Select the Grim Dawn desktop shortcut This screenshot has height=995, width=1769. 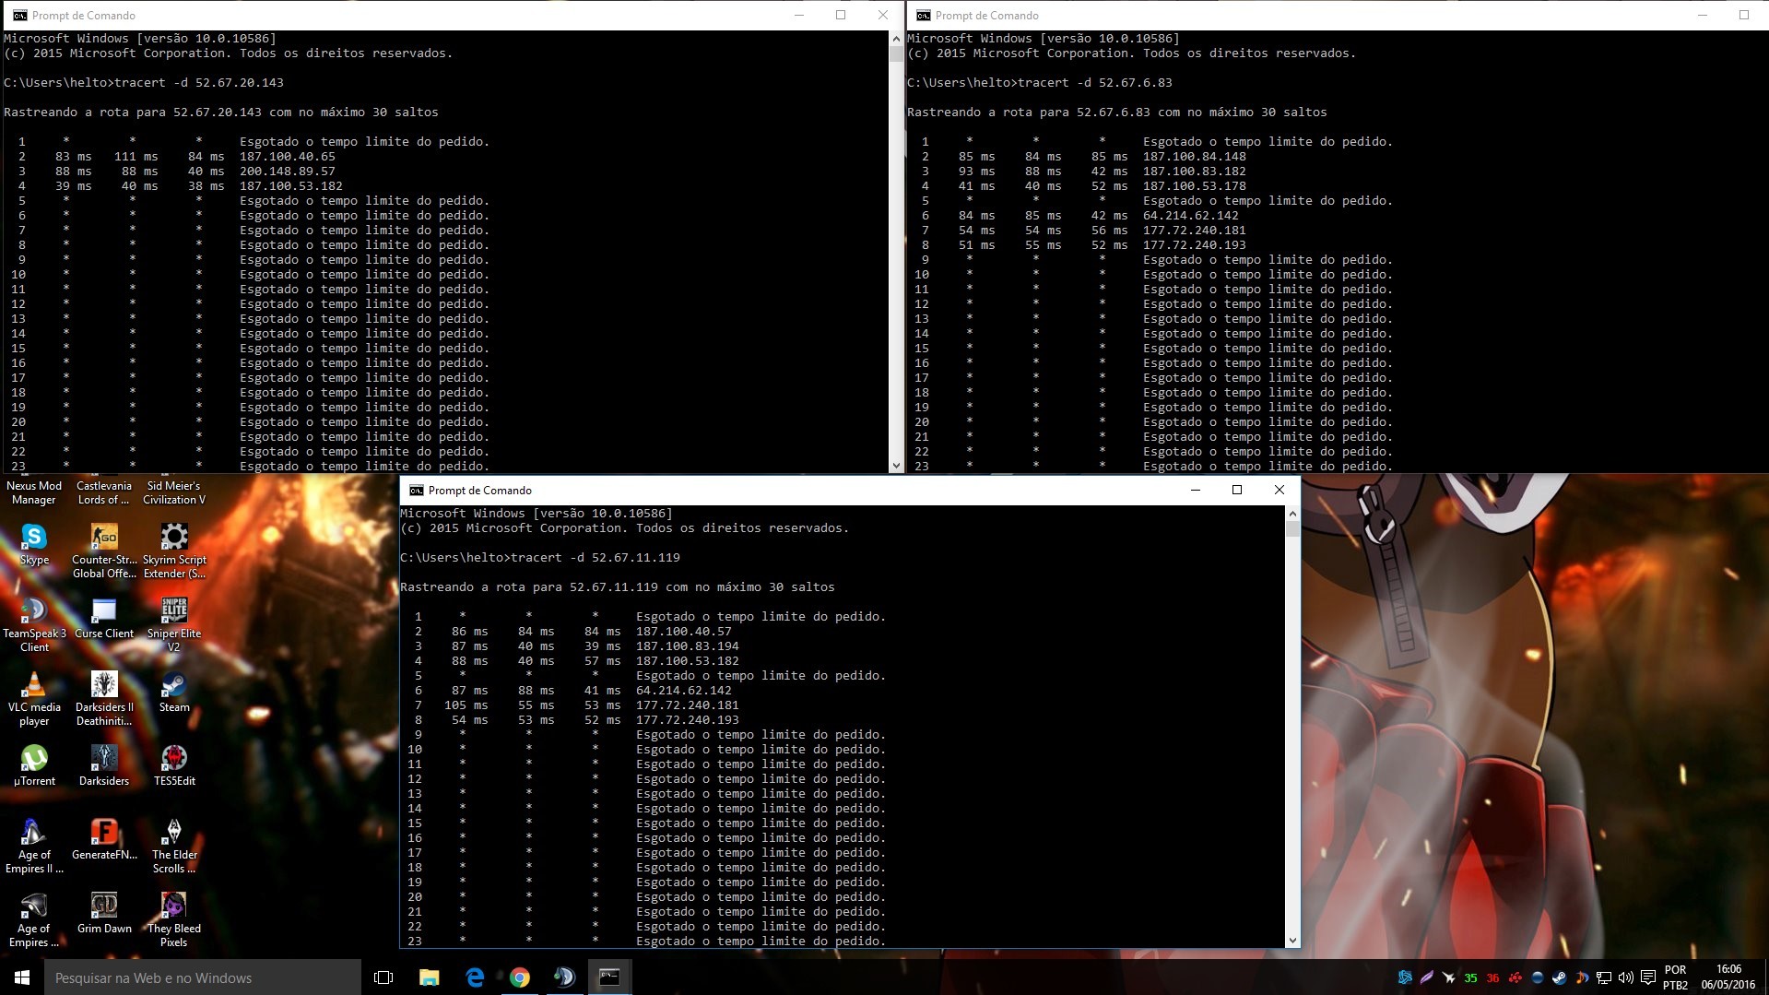click(x=104, y=907)
